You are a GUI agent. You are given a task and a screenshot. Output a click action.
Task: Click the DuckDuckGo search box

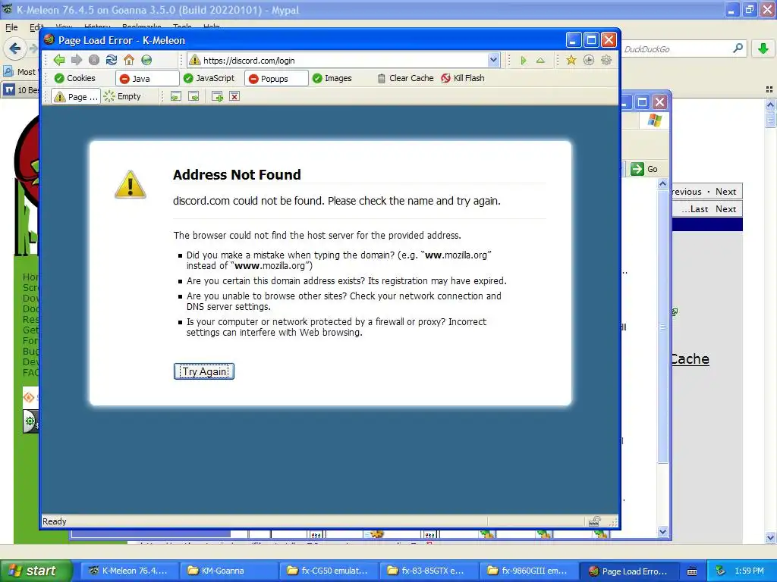click(676, 48)
